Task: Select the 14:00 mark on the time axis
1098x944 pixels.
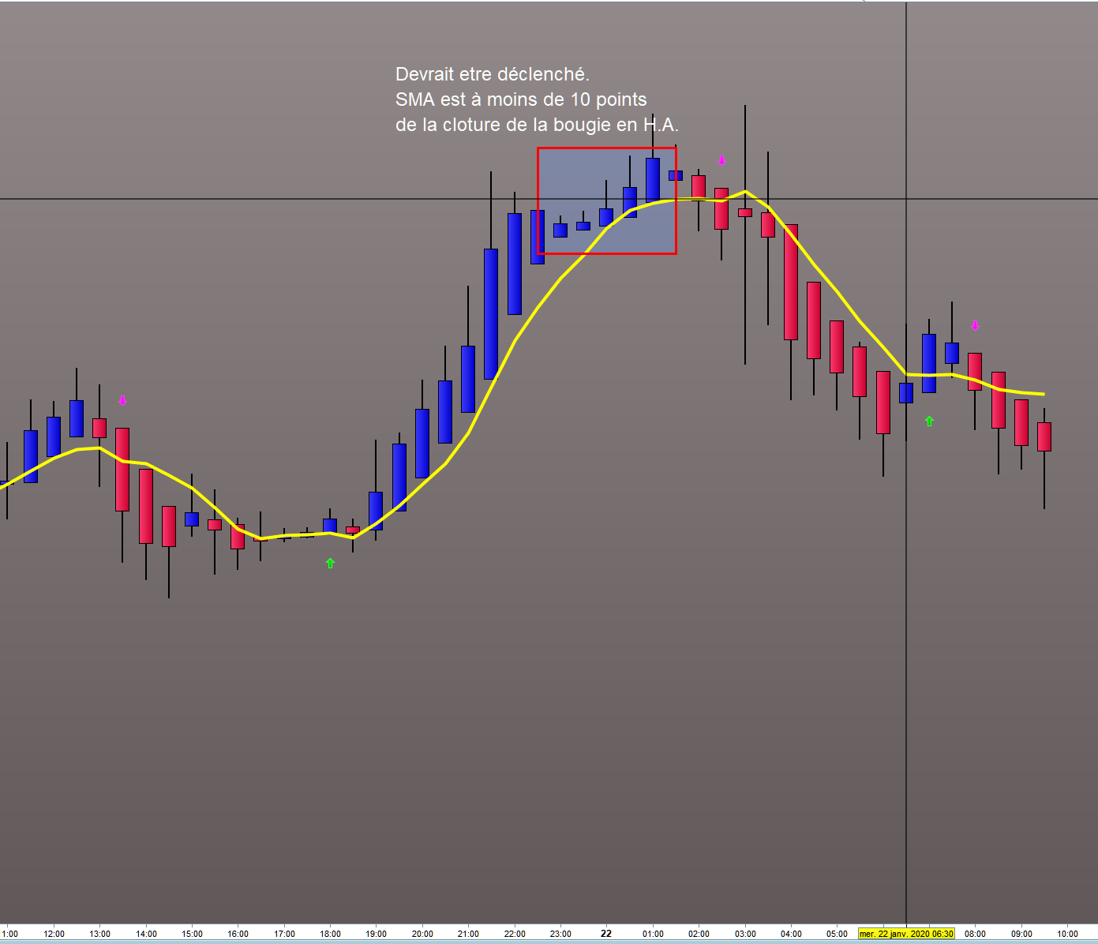Action: (146, 934)
